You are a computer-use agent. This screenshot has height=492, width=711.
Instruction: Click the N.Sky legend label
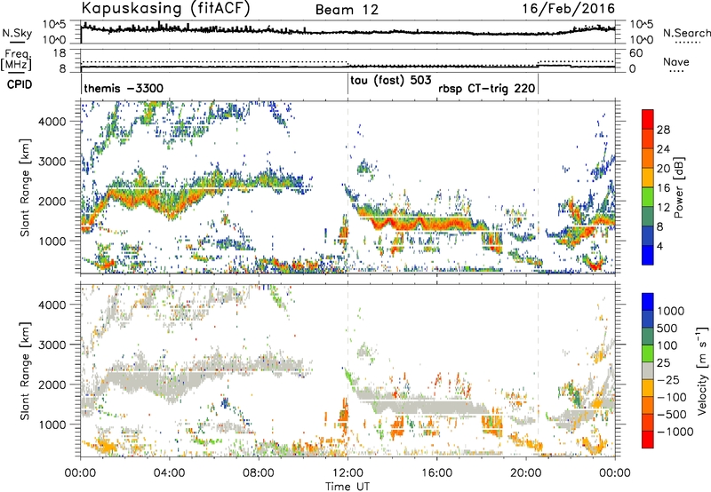point(17,33)
